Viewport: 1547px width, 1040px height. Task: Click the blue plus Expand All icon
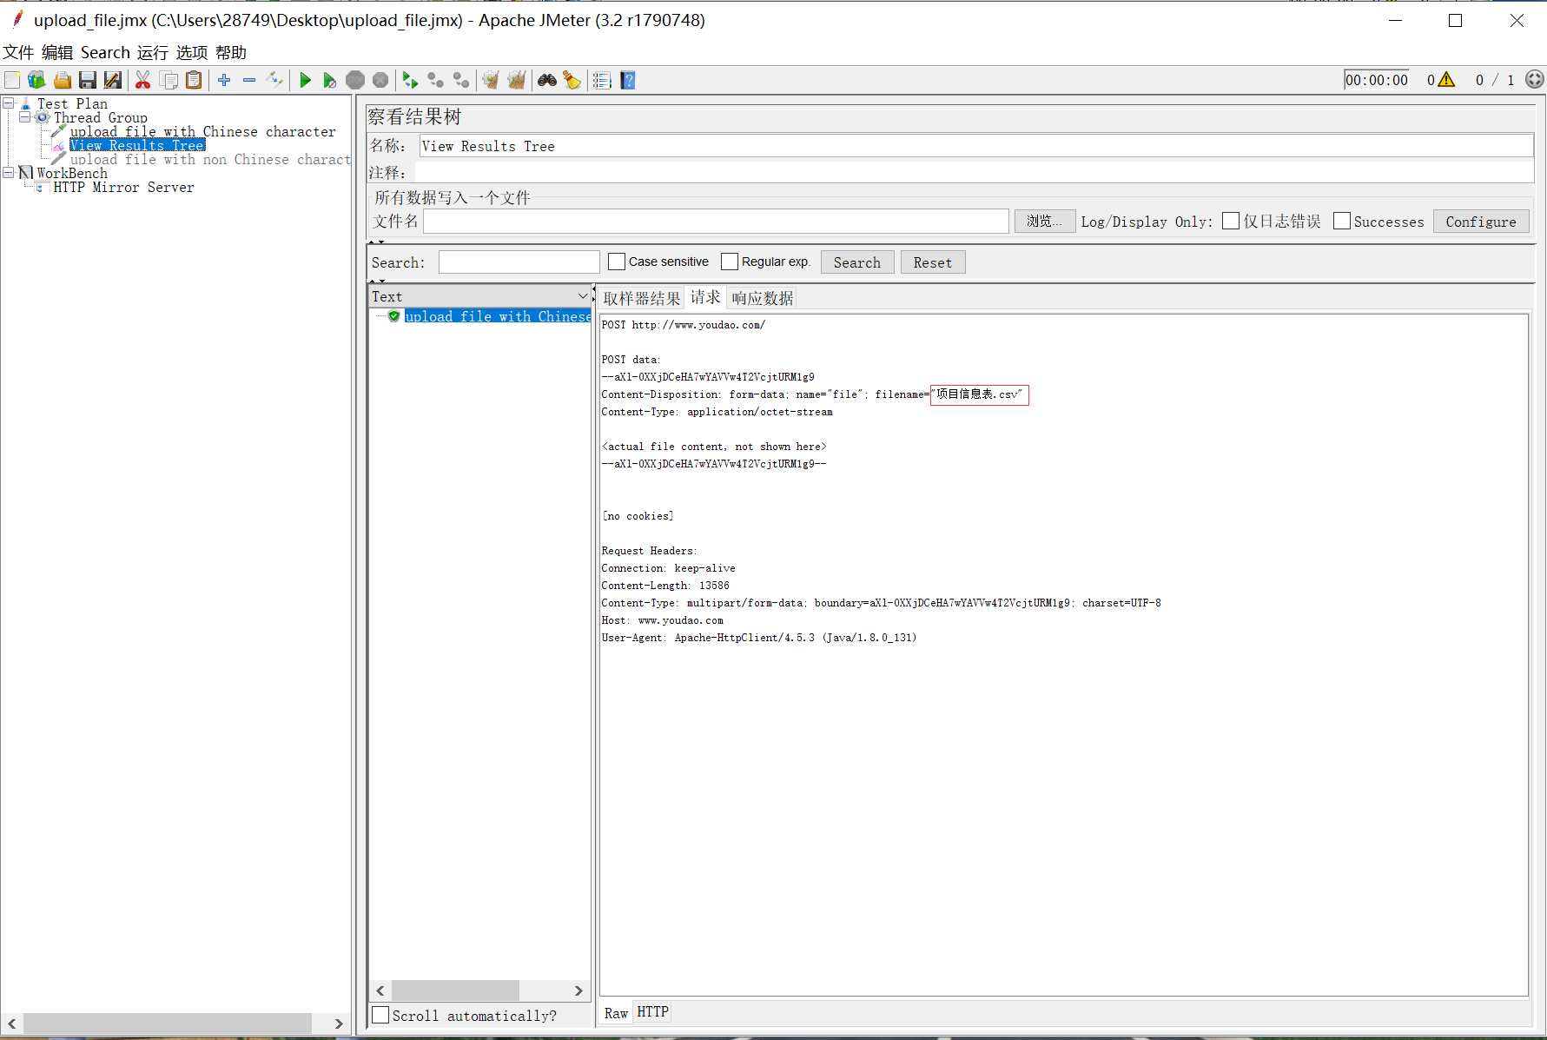[x=224, y=81]
